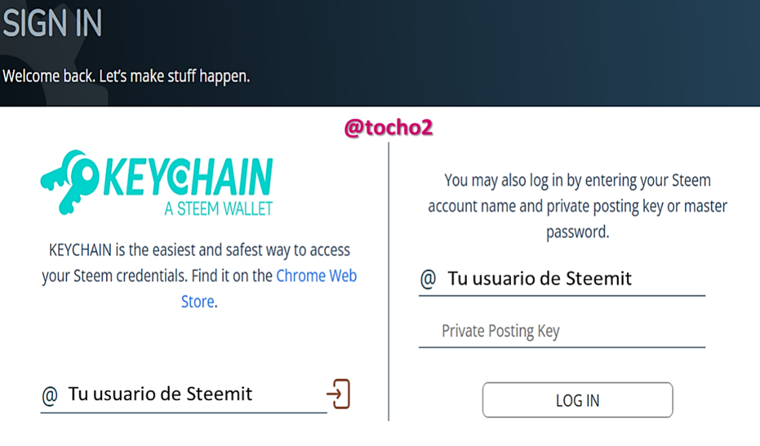Click the vertical divider between login panels
Image resolution: width=760 pixels, height=446 pixels.
click(x=389, y=283)
